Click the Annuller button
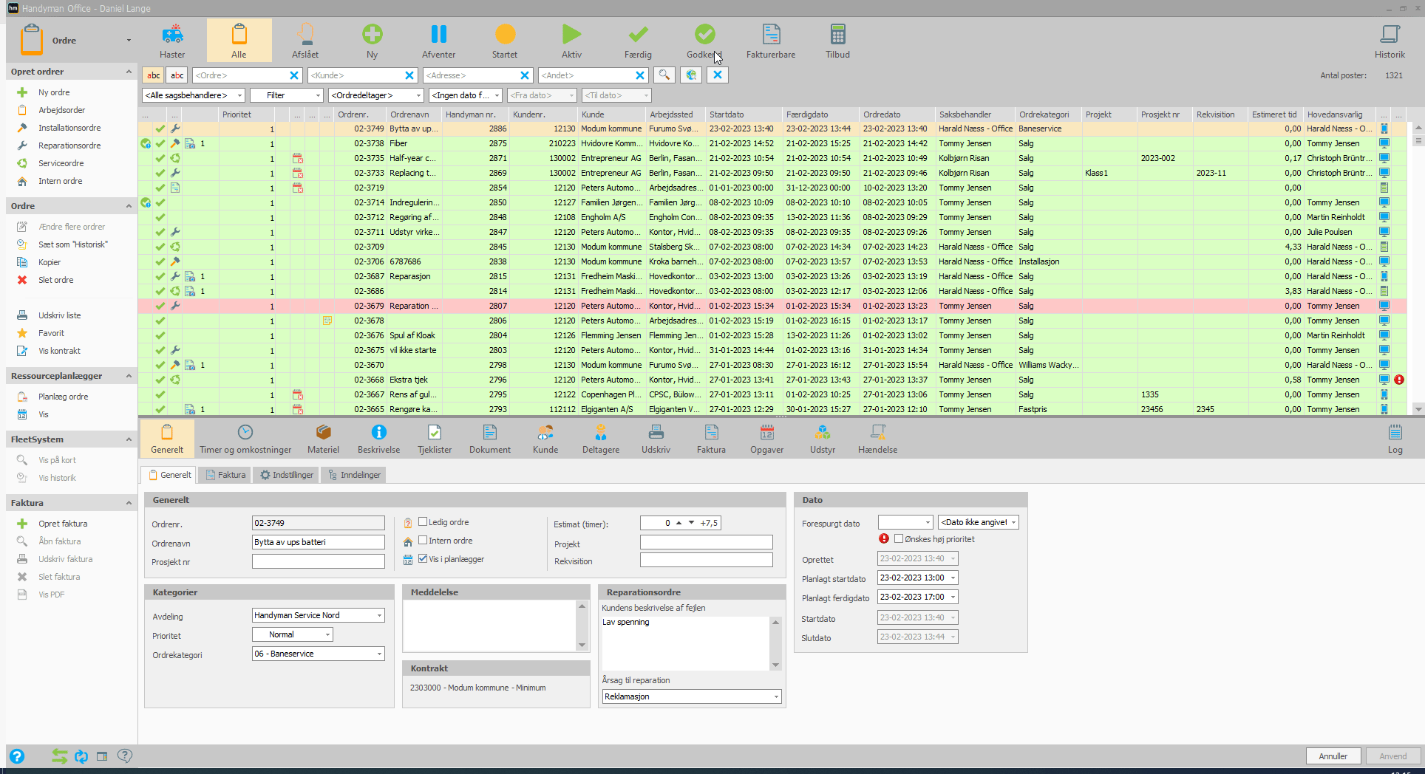Viewport: 1425px width, 774px height. [x=1333, y=756]
